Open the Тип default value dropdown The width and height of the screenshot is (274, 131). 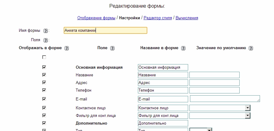tap(209, 130)
